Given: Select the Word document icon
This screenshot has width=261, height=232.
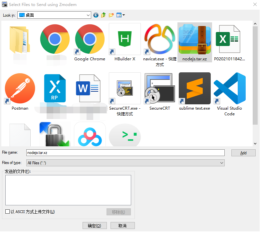Looking at the screenshot, I should pyautogui.click(x=88, y=88).
